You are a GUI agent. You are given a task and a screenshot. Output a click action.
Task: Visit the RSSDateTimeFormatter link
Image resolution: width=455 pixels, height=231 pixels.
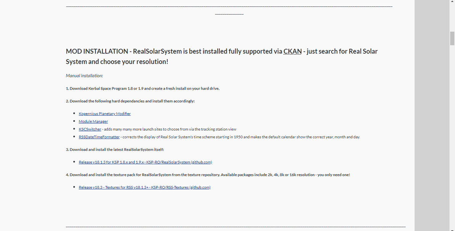pos(99,137)
